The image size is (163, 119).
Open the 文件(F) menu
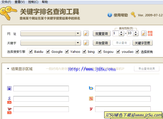point(6,2)
